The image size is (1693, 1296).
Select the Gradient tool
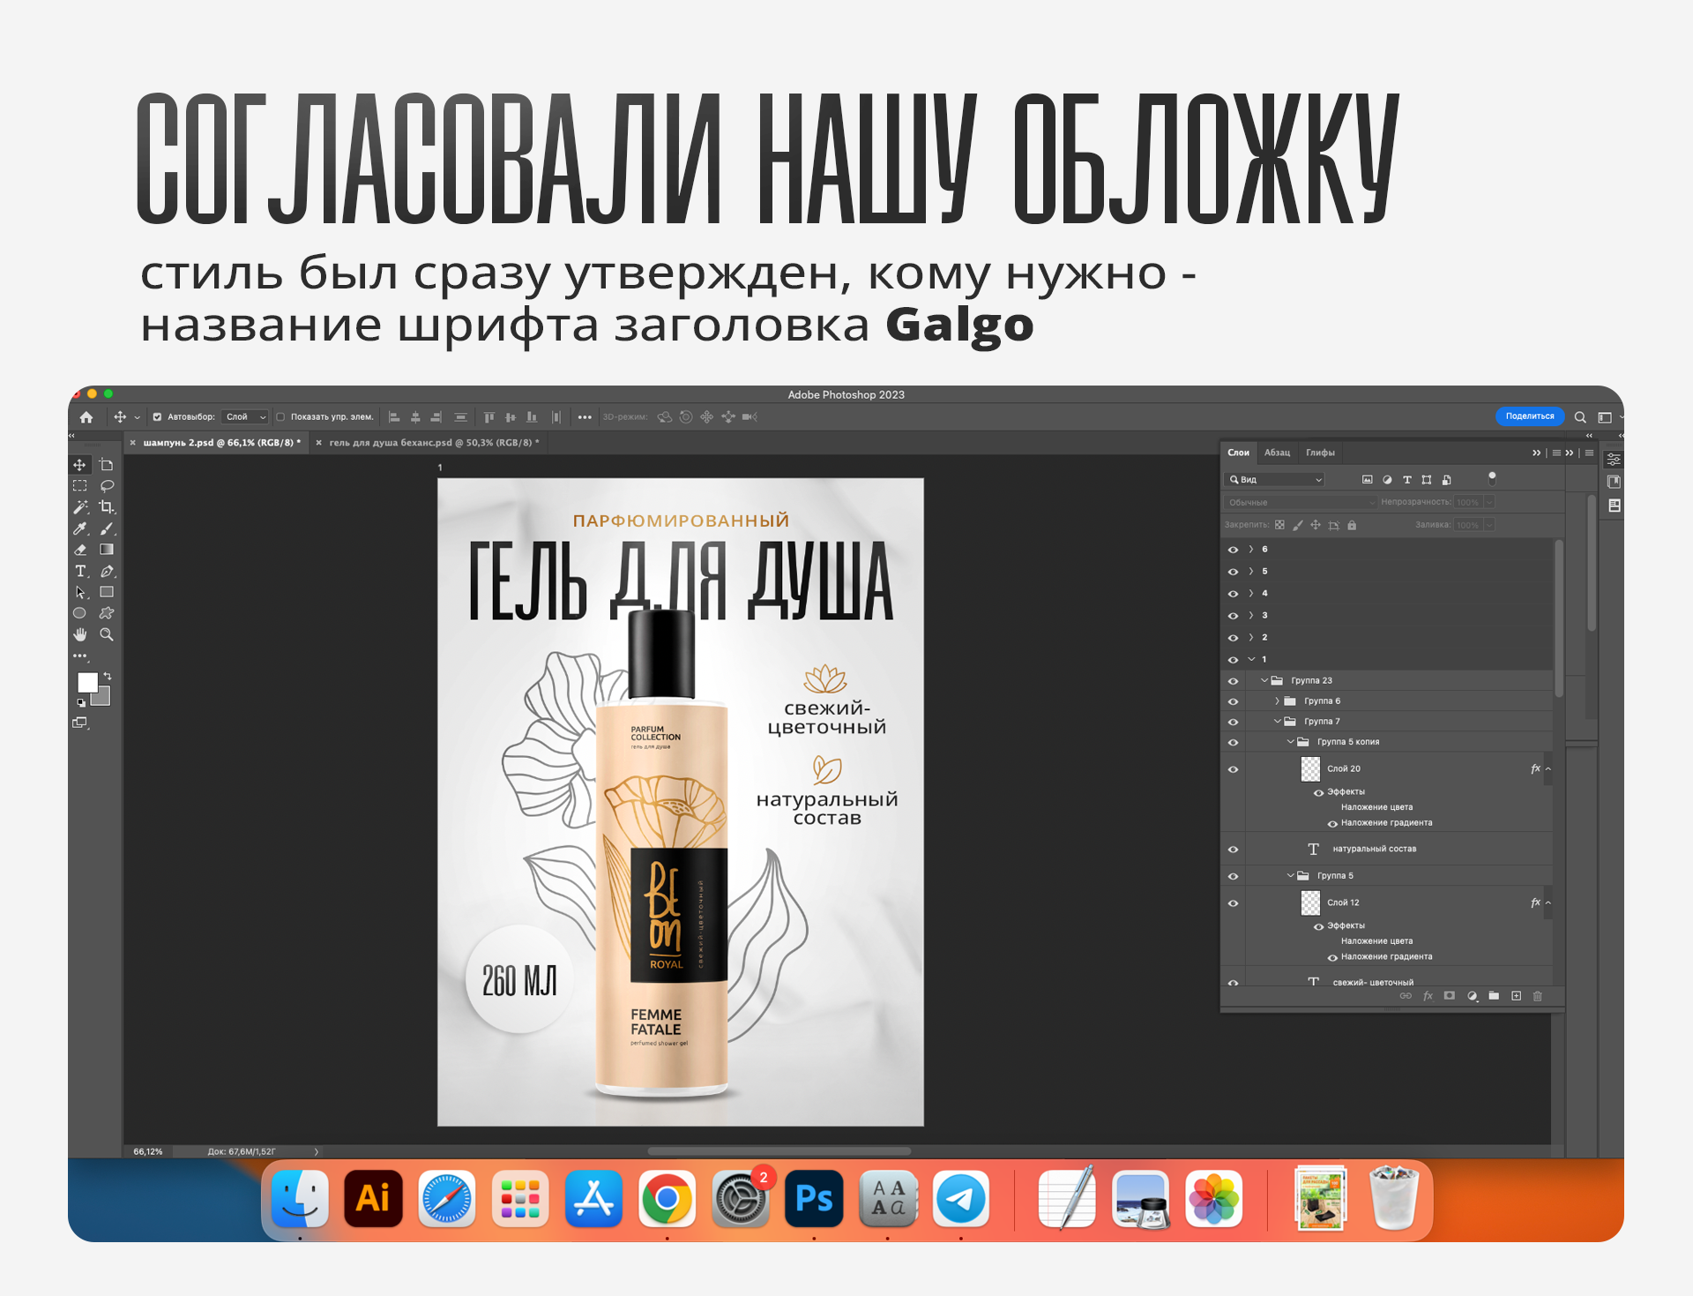tap(107, 550)
